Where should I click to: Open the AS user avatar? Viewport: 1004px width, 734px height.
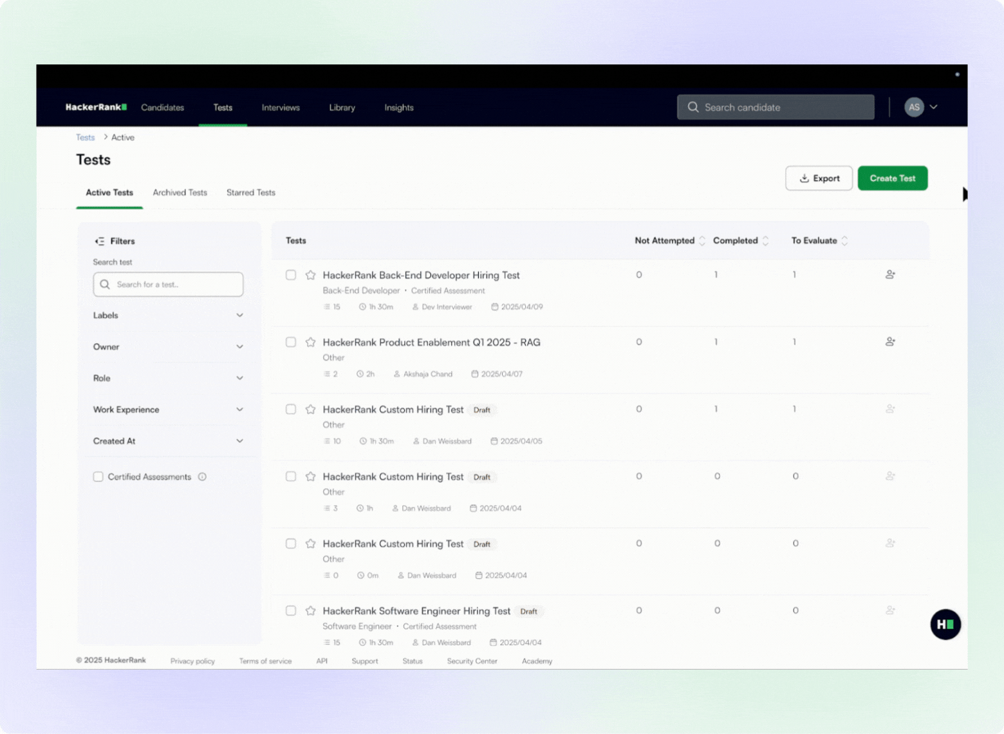pos(914,107)
